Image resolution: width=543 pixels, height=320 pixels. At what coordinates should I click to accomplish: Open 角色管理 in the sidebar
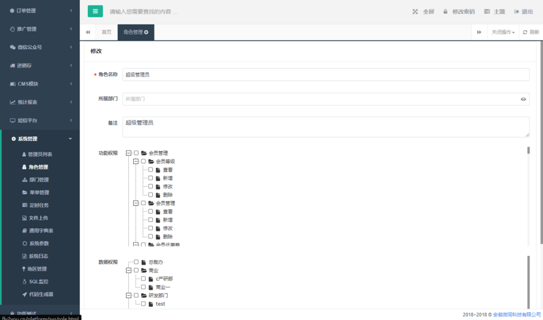point(39,167)
